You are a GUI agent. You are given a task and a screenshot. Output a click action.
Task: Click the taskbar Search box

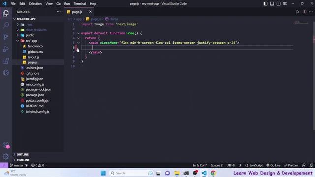[x=130, y=173]
